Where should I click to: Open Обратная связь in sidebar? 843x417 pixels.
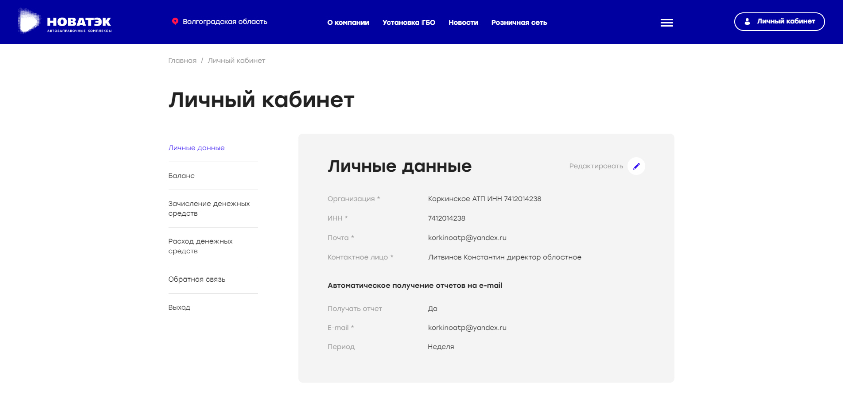pyautogui.click(x=197, y=280)
